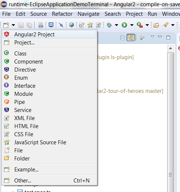This screenshot has width=180, height=192.
Task: Select Module in the New menu
Action: [49, 94]
